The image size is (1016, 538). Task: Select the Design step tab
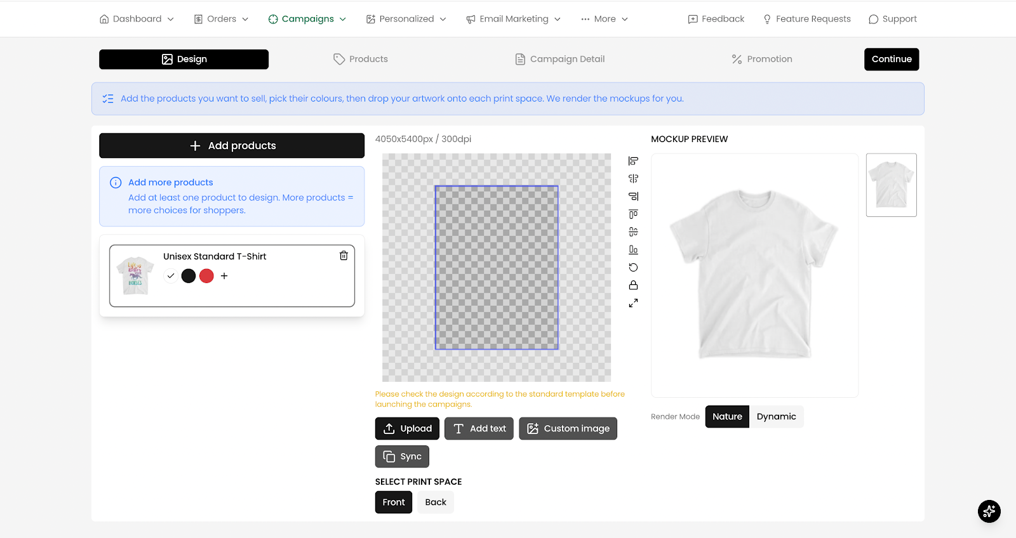pyautogui.click(x=184, y=59)
